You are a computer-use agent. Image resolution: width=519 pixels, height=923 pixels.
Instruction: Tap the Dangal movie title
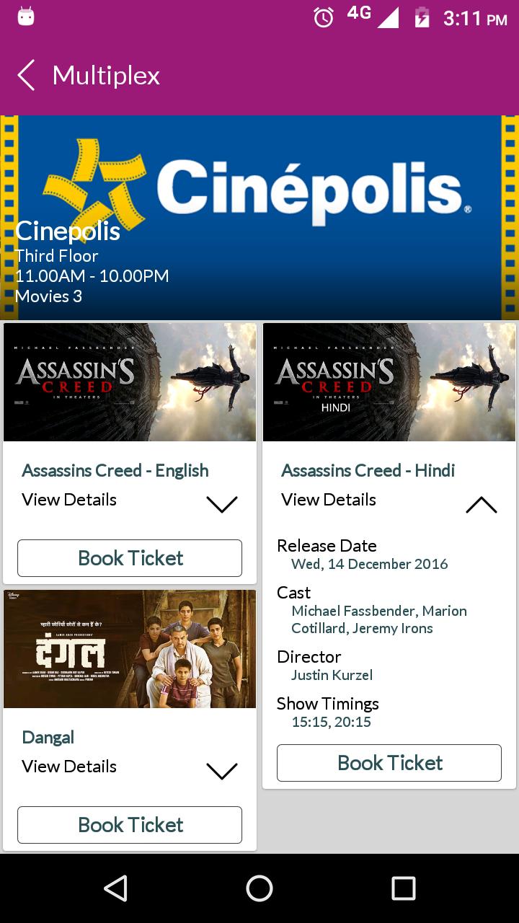[x=48, y=737]
